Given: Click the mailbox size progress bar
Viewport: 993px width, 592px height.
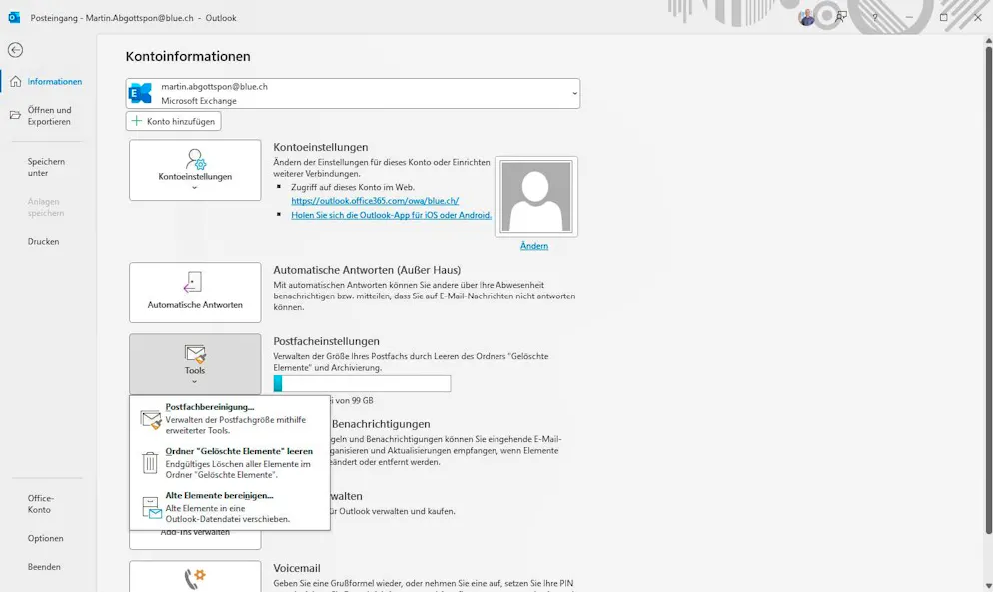Looking at the screenshot, I should pos(362,383).
